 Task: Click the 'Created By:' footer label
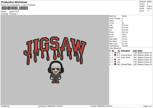(x=5, y=106)
